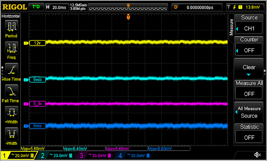Open the All Measure Source selector
This screenshot has height=161, width=267.
coord(249,112)
